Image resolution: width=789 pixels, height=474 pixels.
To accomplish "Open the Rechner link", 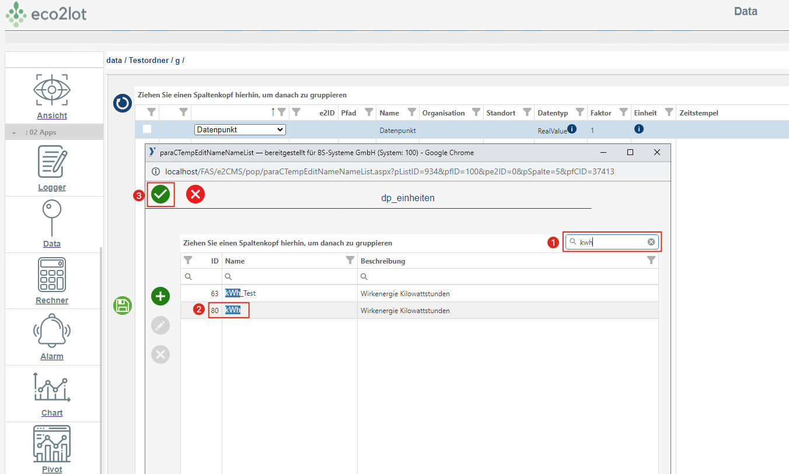I will tap(52, 300).
